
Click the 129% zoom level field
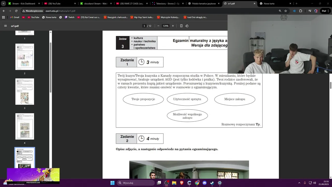165,26
